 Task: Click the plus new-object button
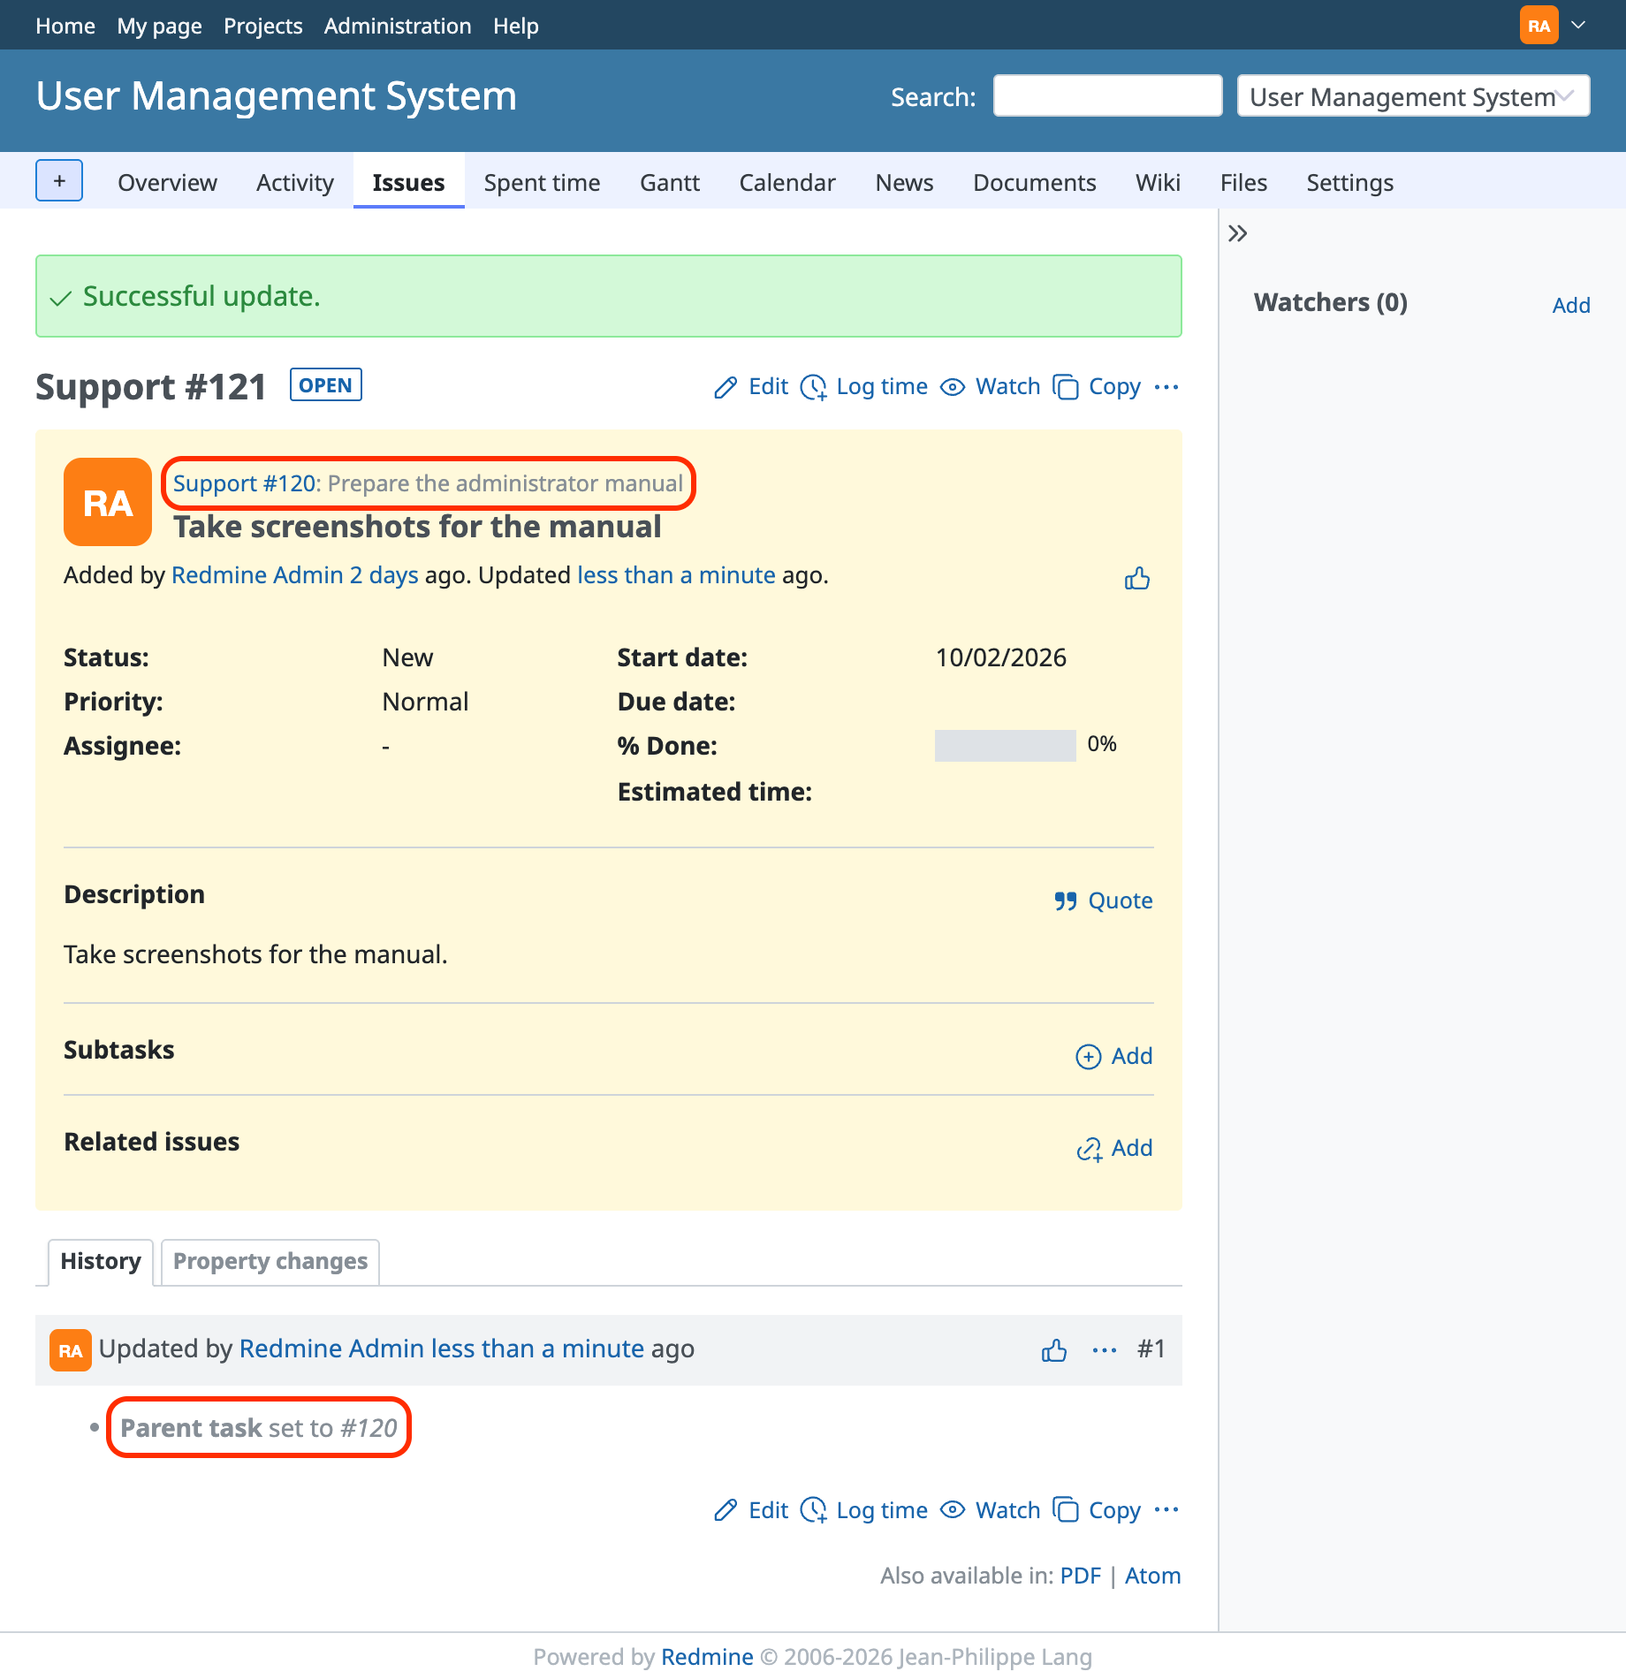point(59,181)
